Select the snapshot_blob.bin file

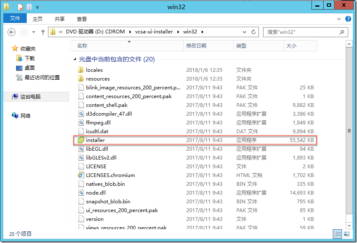[108, 202]
